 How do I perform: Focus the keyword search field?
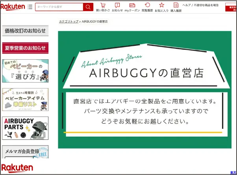coord(59,7)
